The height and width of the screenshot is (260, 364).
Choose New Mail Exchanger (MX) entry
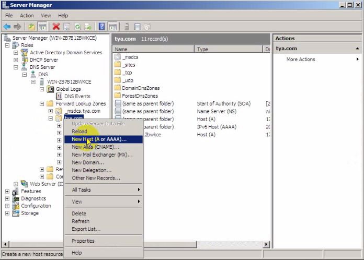(x=104, y=155)
